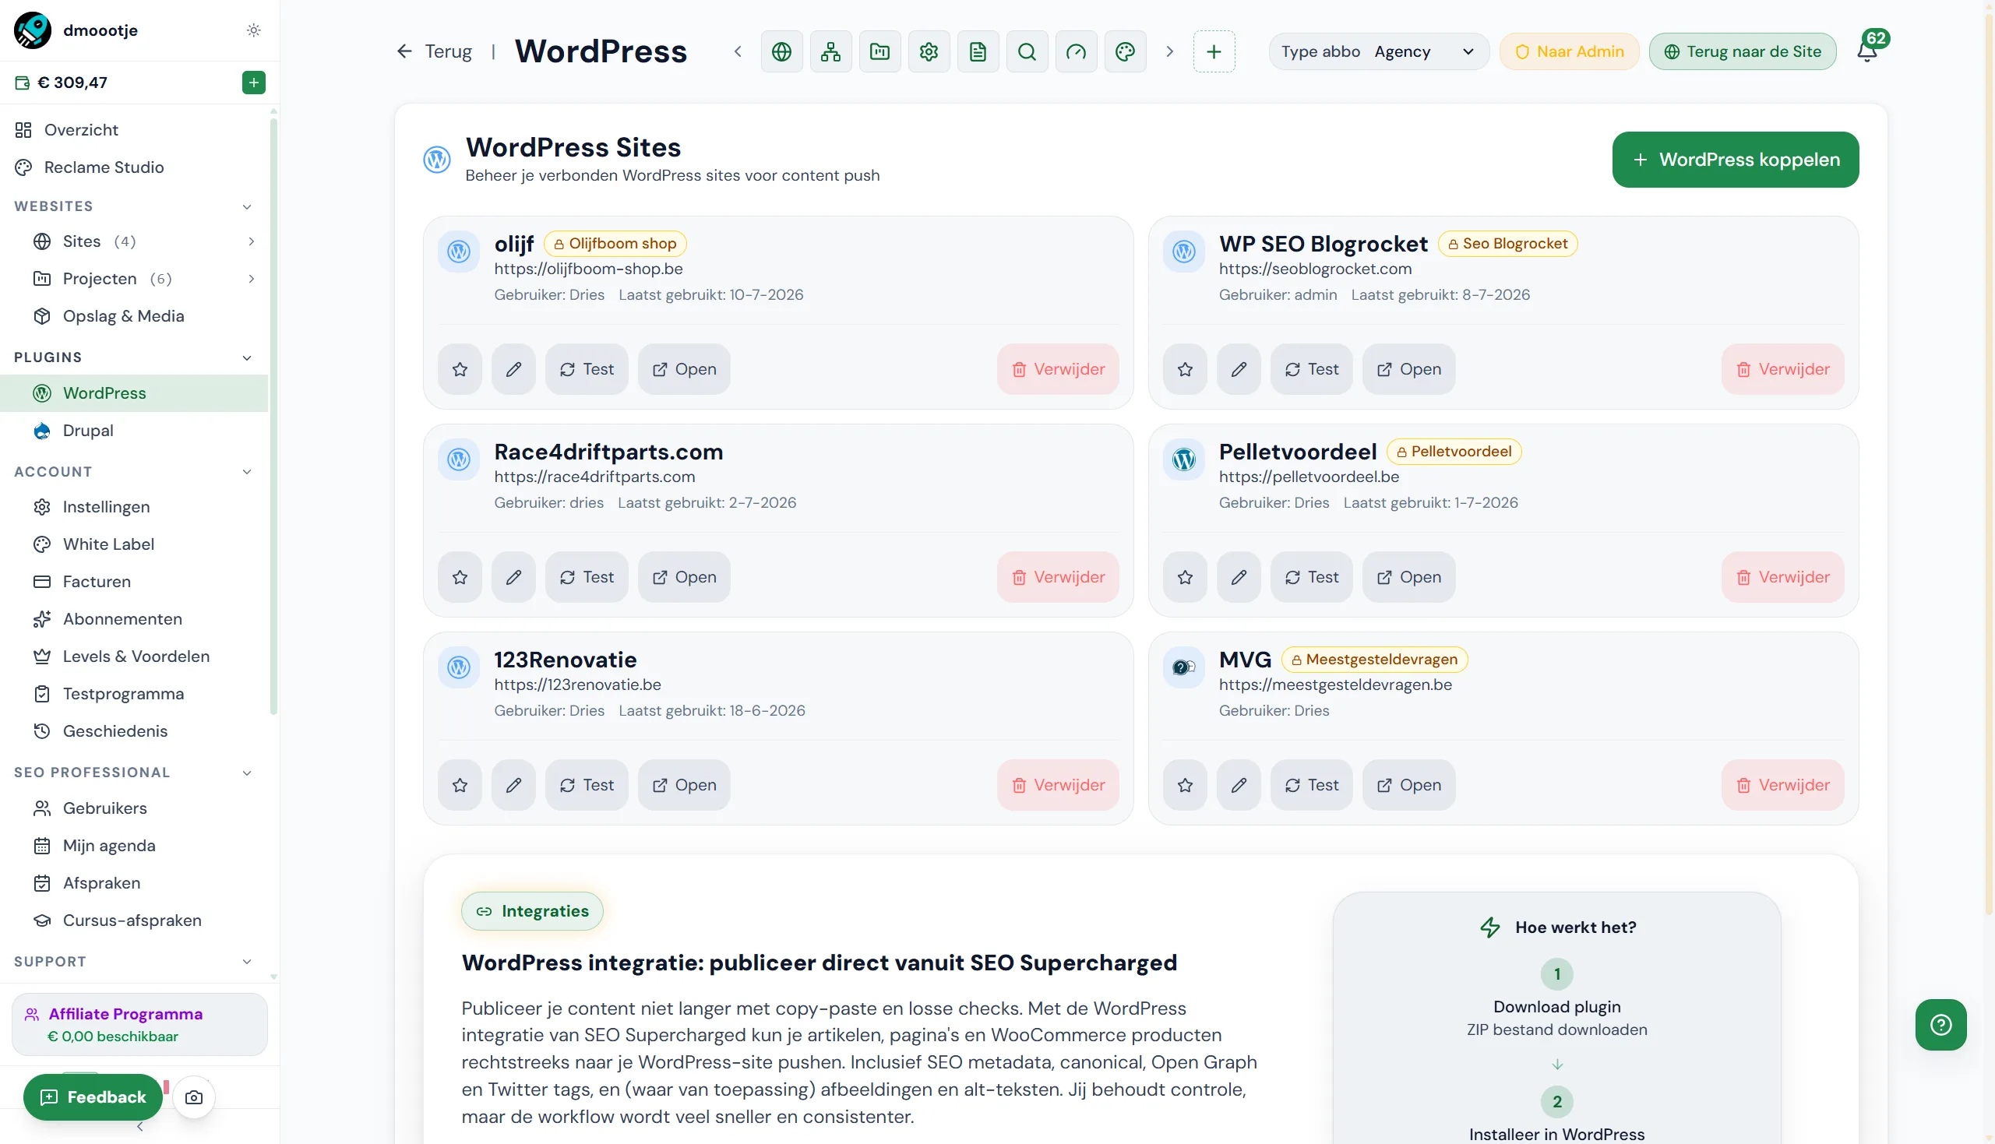Select Drupal plugin in sidebar
Image resolution: width=1995 pixels, height=1144 pixels.
(x=133, y=431)
